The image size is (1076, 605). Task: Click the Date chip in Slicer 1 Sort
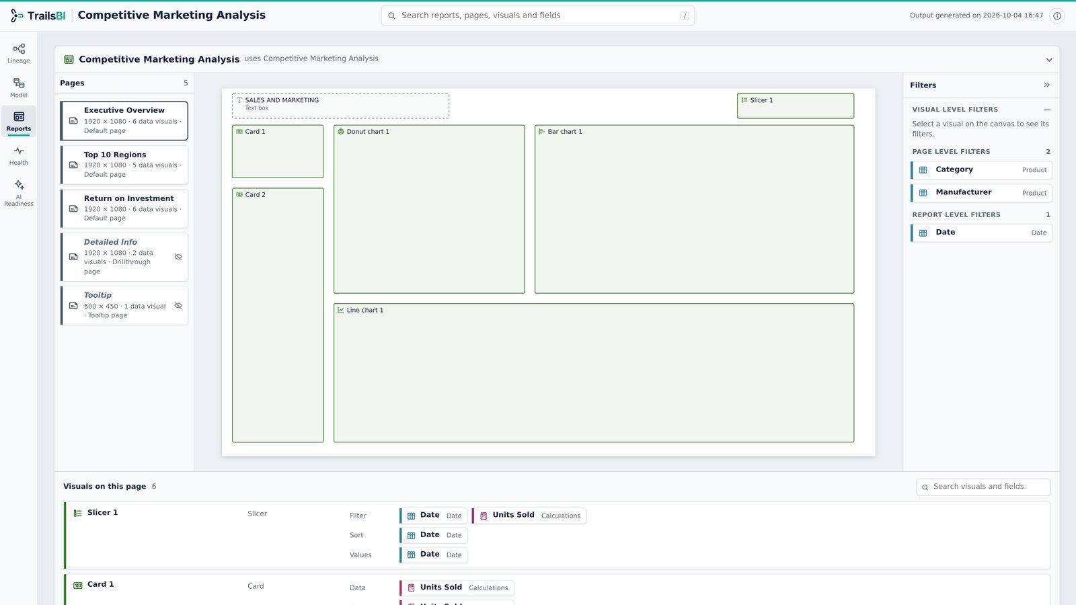(x=434, y=535)
